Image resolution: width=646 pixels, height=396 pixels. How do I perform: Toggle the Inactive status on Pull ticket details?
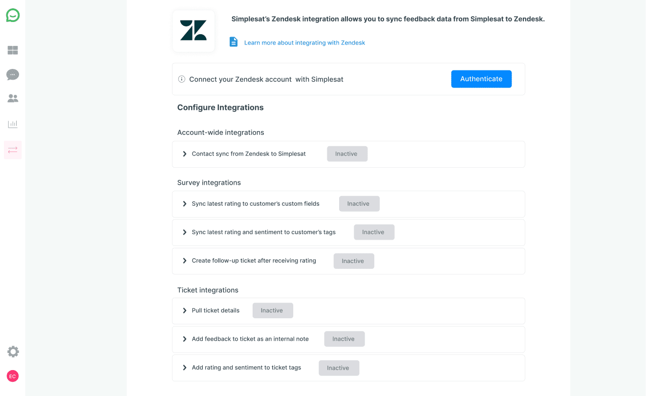click(x=273, y=310)
